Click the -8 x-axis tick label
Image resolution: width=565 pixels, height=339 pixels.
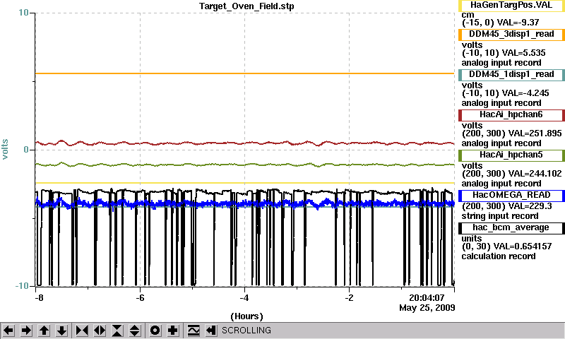[39, 298]
